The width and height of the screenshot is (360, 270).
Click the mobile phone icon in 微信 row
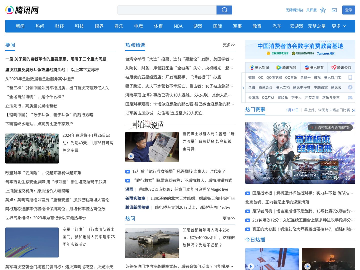tap(350, 77)
